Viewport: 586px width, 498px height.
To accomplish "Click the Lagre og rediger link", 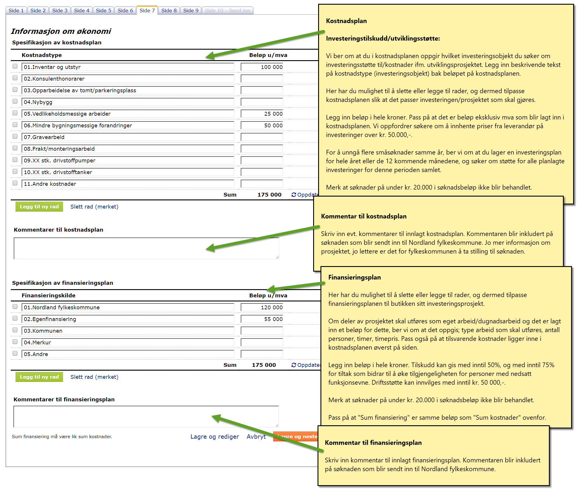I will point(214,437).
